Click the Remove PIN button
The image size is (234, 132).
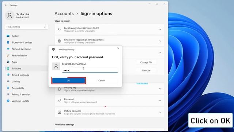coord(146,70)
